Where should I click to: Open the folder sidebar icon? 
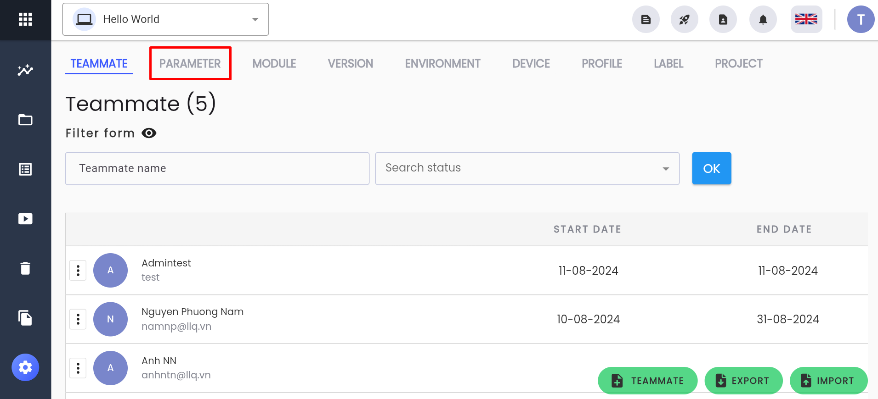25,120
